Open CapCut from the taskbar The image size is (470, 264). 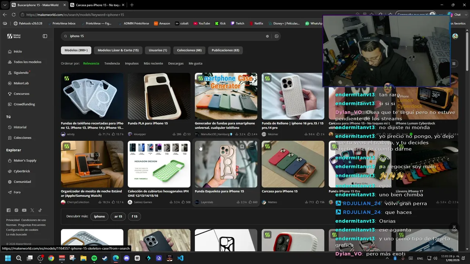click(x=137, y=258)
